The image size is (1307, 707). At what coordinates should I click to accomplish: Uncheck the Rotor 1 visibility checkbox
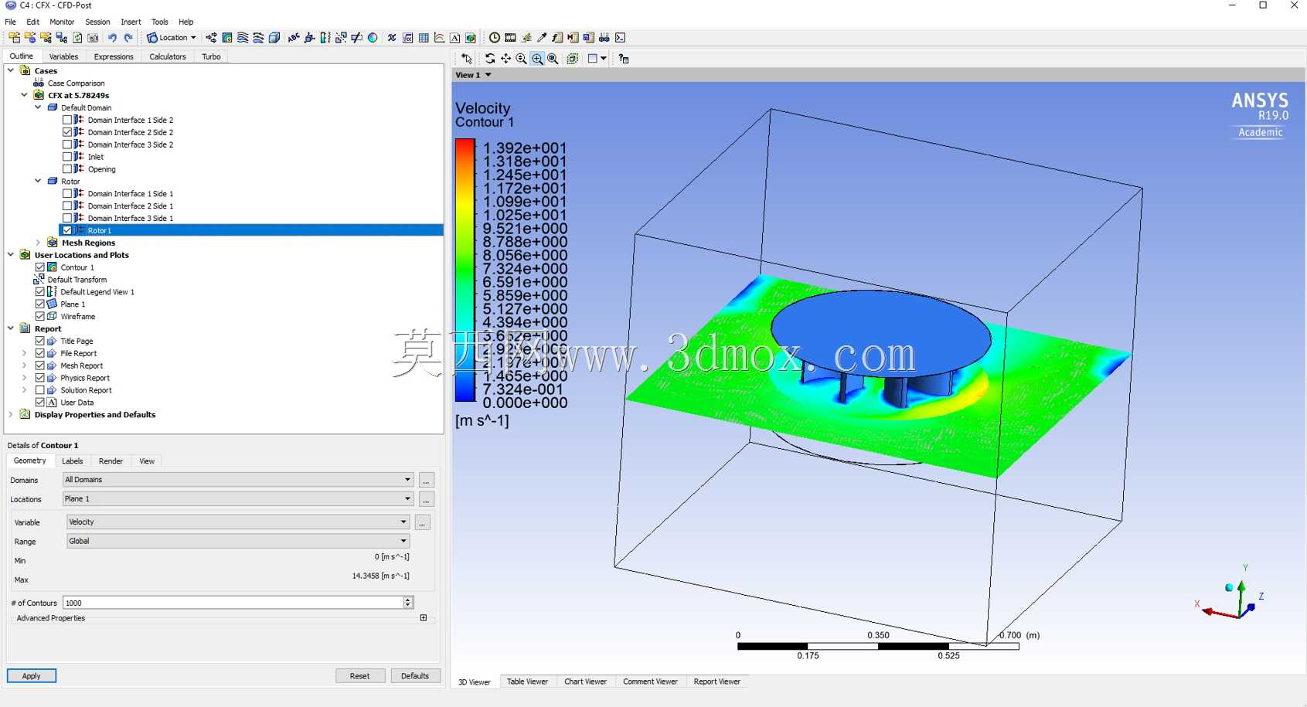[x=67, y=230]
